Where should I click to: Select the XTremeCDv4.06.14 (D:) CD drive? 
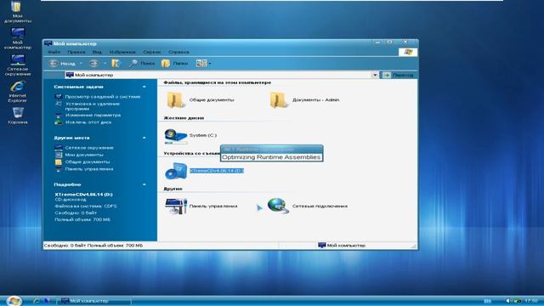(205, 171)
